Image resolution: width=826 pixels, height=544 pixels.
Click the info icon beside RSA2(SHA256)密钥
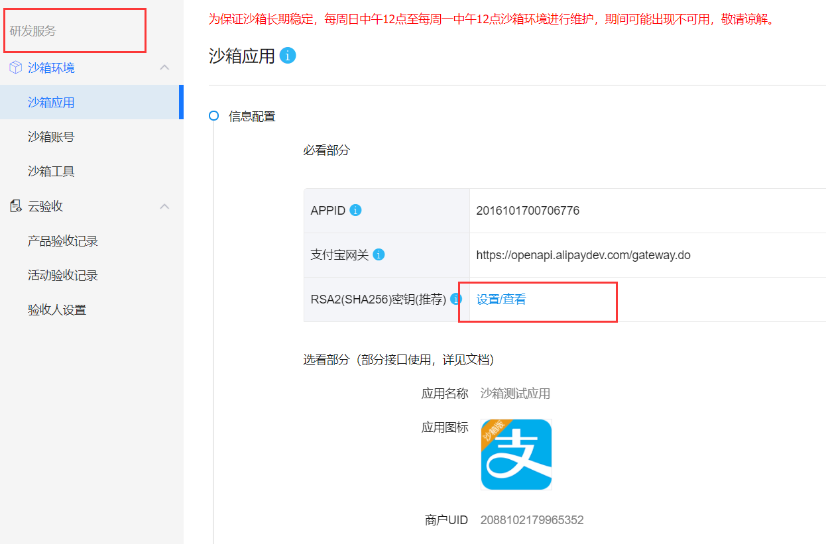coord(456,299)
